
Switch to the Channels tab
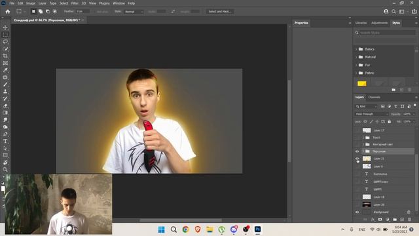pos(374,97)
